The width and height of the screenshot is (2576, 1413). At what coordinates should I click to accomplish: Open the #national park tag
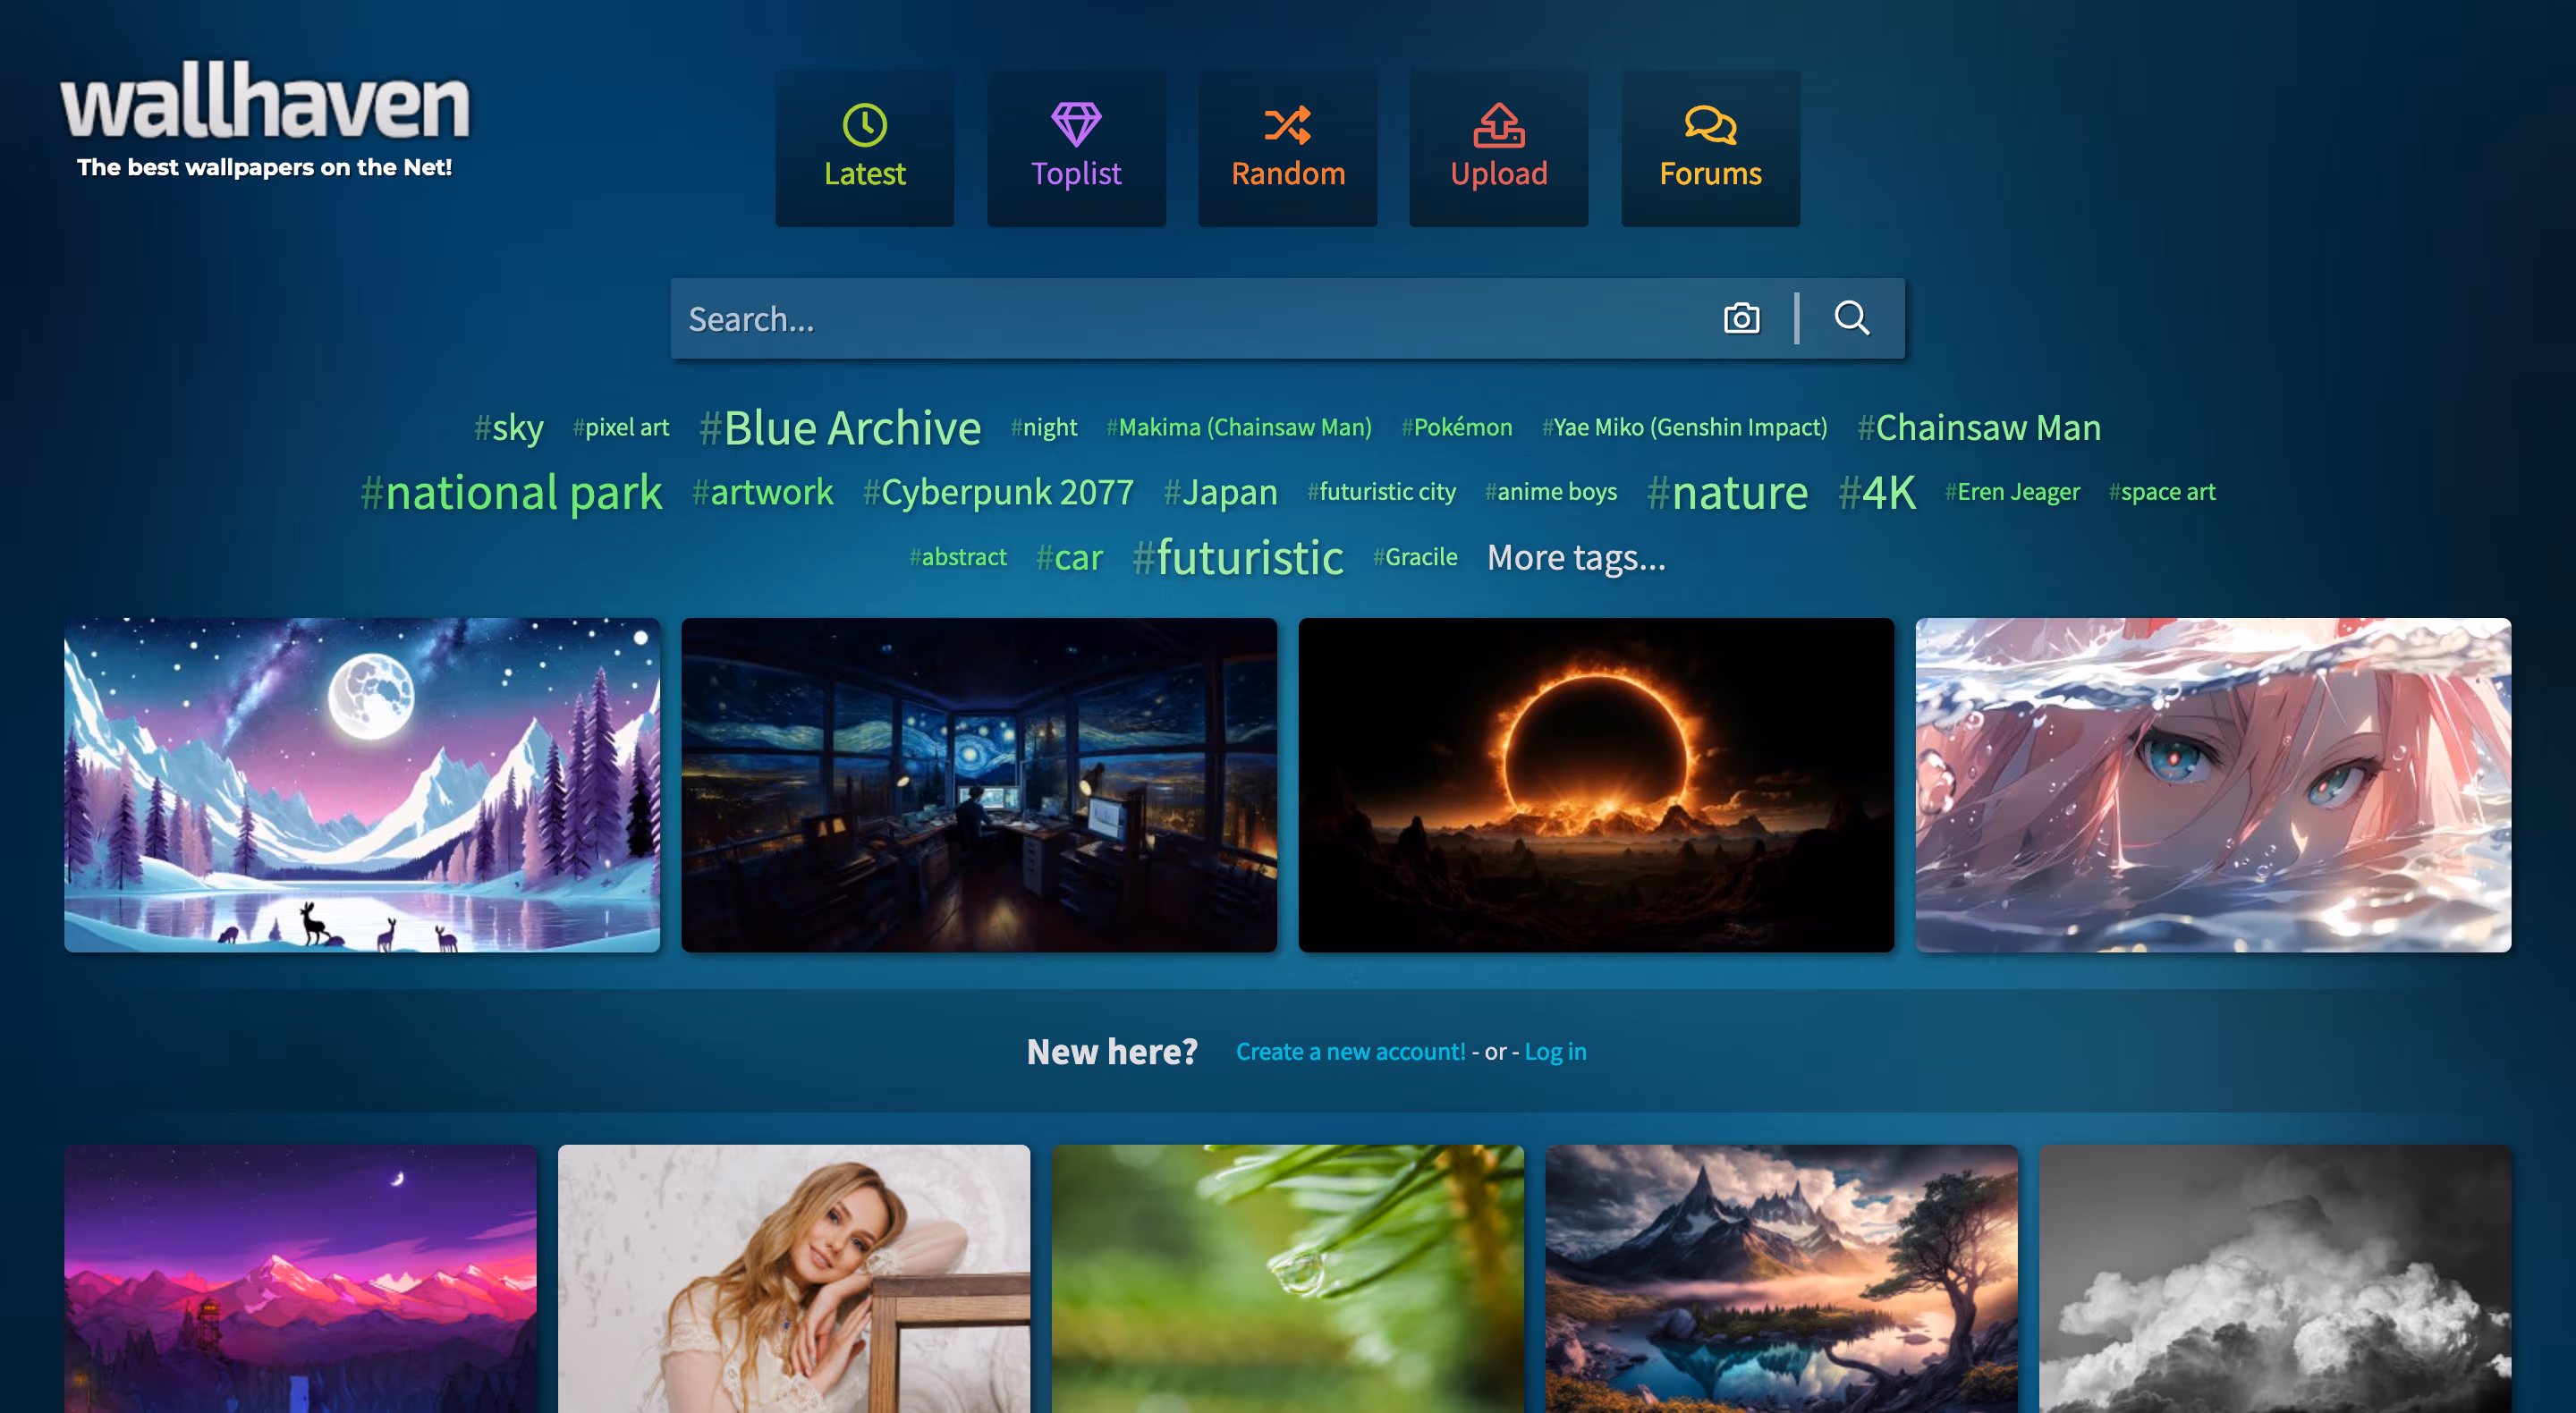(511, 493)
